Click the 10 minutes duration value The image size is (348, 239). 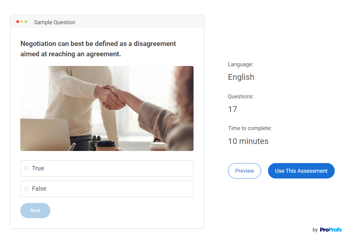248,141
